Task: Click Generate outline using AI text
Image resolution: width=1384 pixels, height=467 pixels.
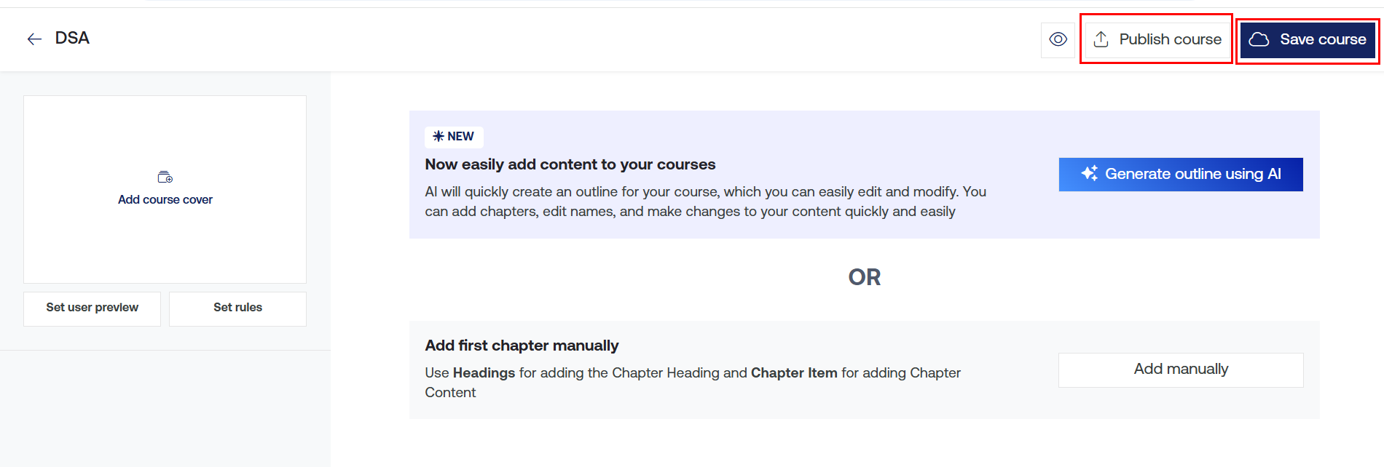Action: point(1192,174)
